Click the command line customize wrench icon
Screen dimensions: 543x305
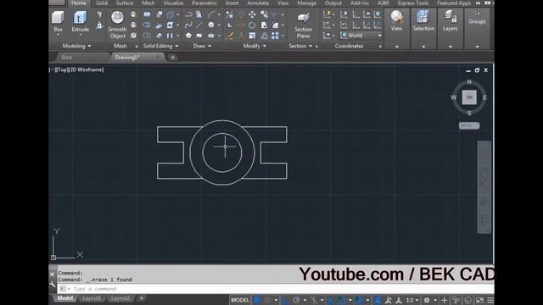(x=53, y=285)
